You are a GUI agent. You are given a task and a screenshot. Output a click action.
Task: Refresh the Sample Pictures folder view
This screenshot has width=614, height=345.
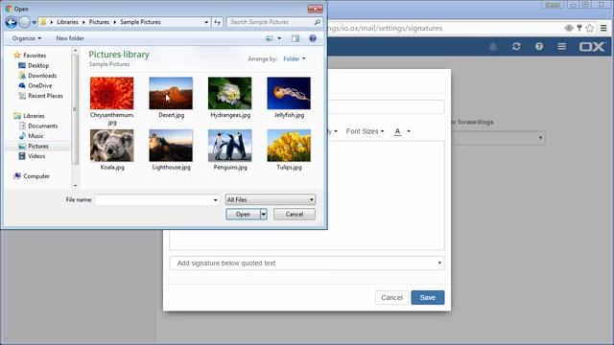click(x=218, y=22)
